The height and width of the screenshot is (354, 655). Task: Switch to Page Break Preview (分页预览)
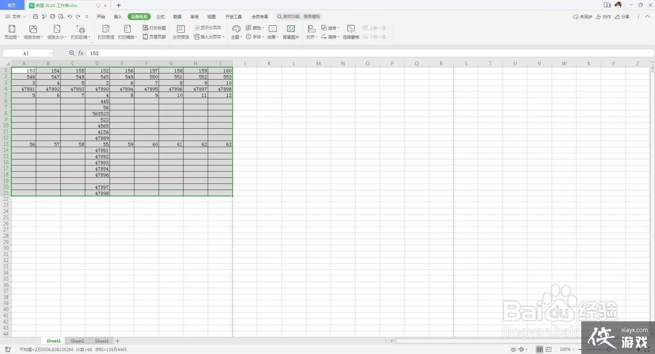pyautogui.click(x=181, y=32)
